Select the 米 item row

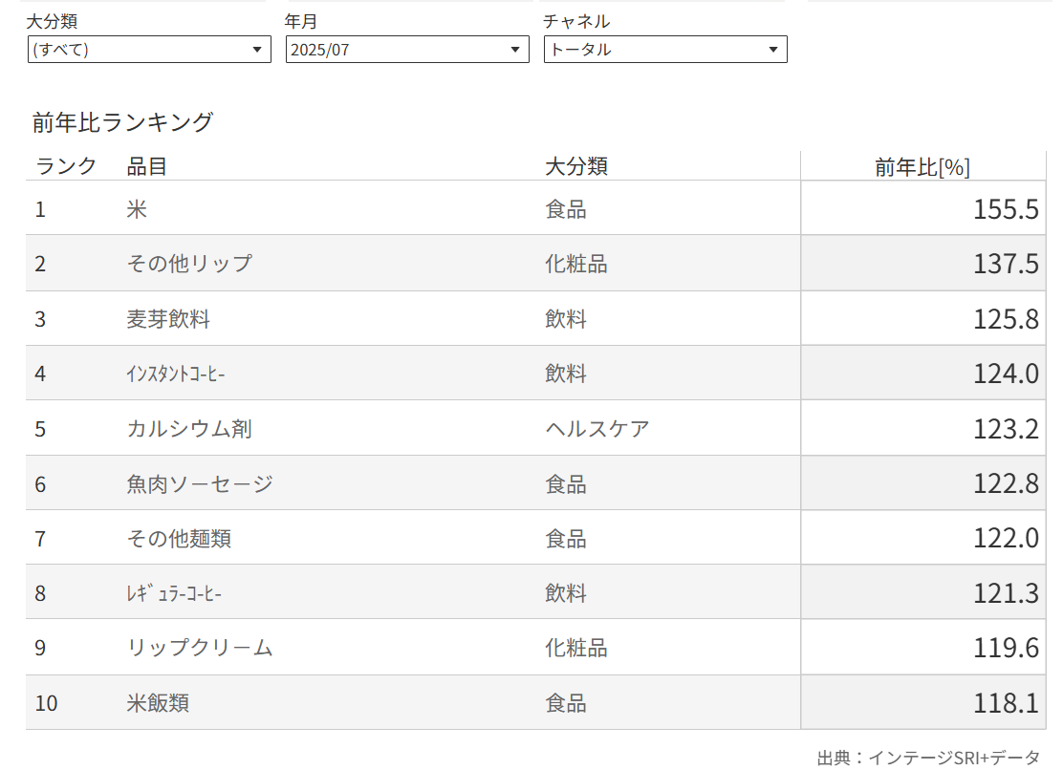point(137,209)
